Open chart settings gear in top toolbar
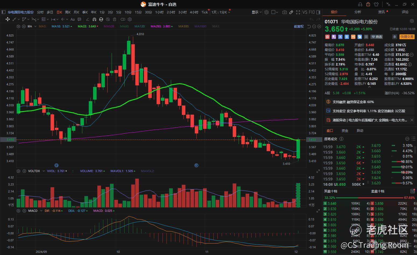 pyautogui.click(x=266, y=12)
